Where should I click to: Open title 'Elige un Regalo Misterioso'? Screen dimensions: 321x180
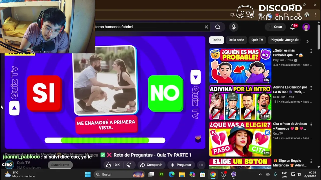point(290,163)
